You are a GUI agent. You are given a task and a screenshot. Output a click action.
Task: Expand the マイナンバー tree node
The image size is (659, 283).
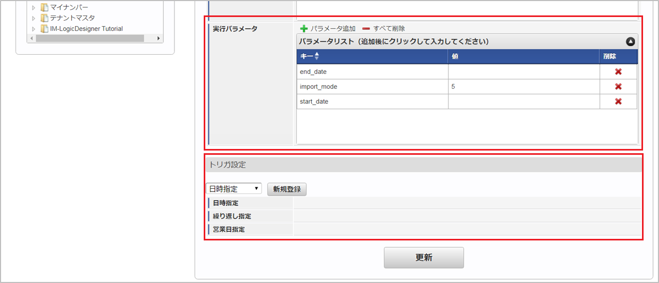(x=34, y=7)
